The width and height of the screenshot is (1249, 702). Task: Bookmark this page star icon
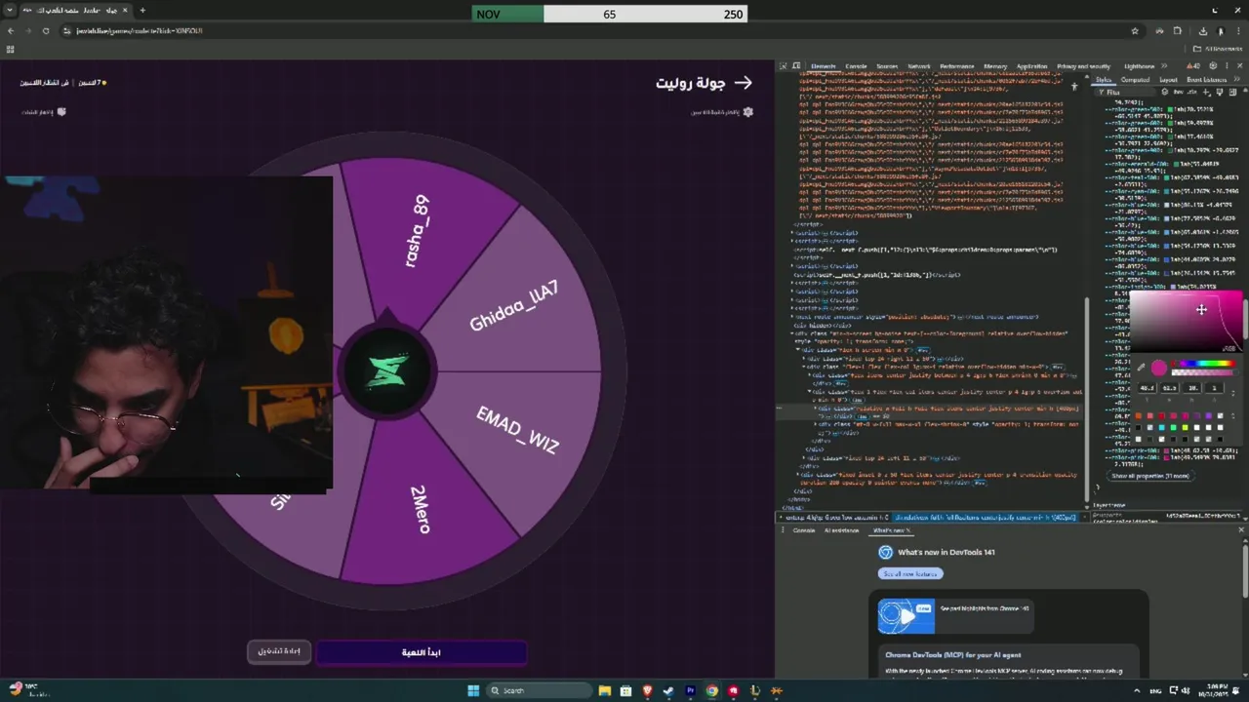click(x=1135, y=31)
